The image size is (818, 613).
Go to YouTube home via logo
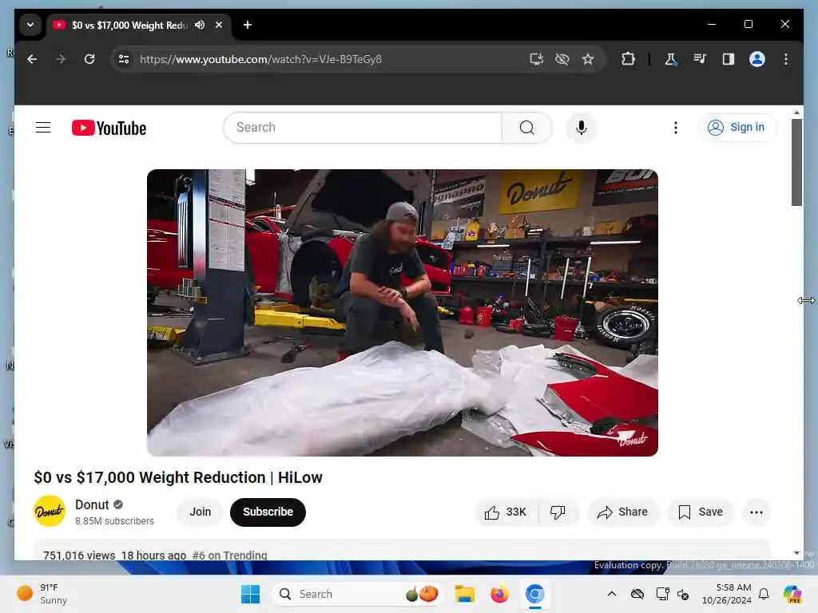109,129
